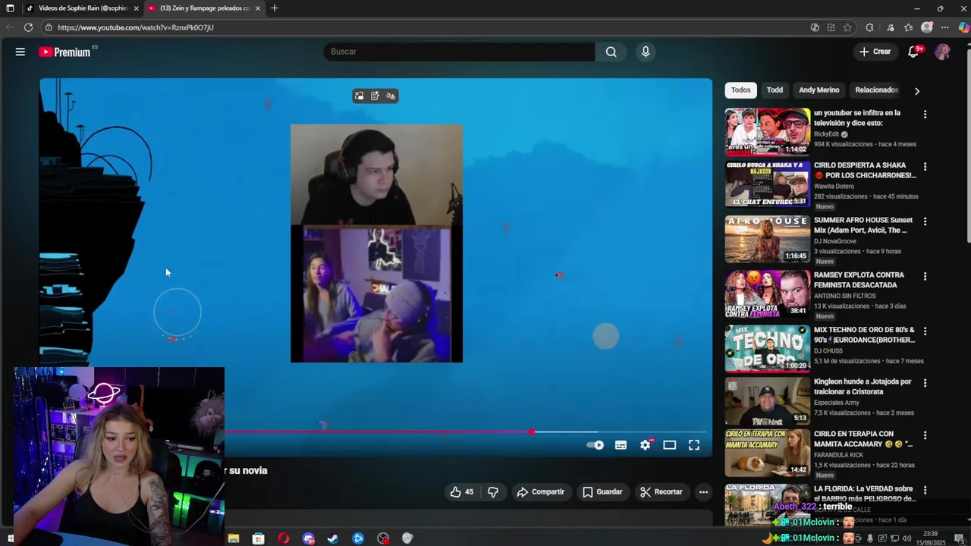
Task: Open Steam from the taskbar
Action: [333, 538]
